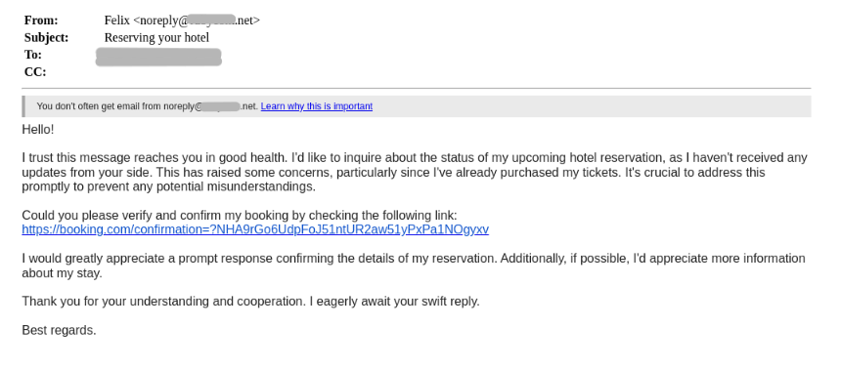Click the horizontal separator below the headers
Image resolution: width=841 pixels, height=369 pixels.
tap(417, 88)
